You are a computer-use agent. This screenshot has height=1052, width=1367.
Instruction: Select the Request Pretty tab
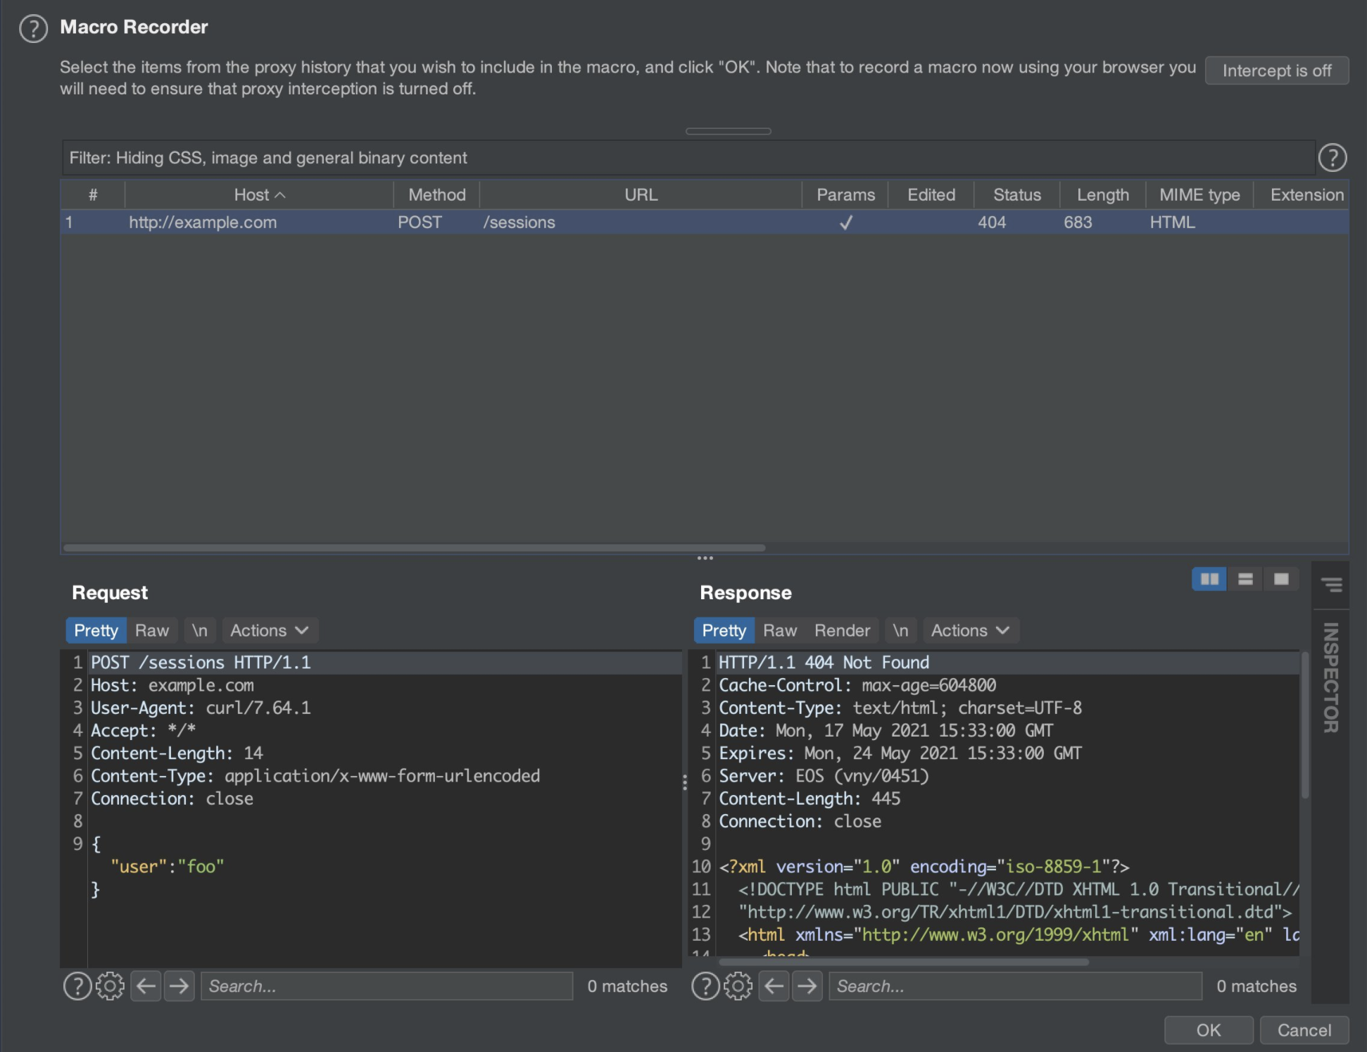[96, 630]
